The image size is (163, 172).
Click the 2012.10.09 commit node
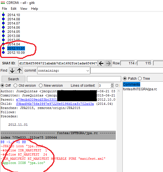pos(3,52)
